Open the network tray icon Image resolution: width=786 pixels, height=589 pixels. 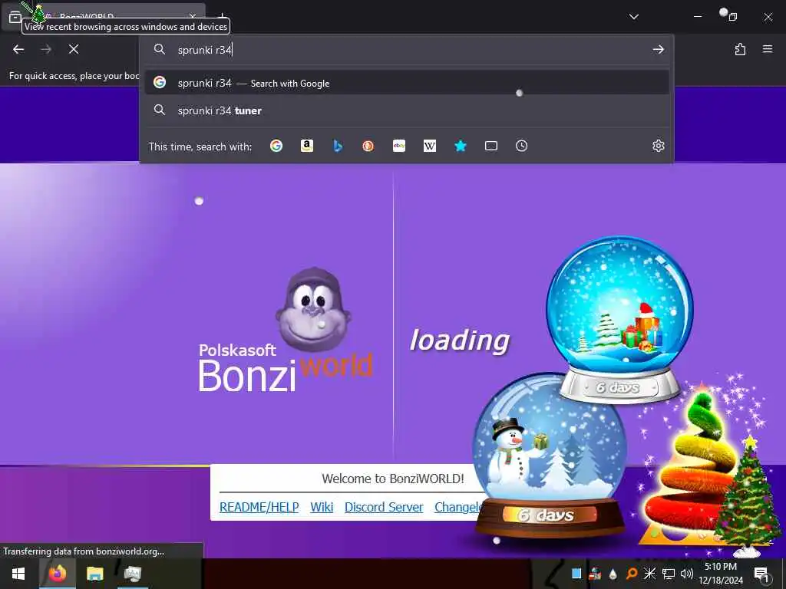pos(669,574)
